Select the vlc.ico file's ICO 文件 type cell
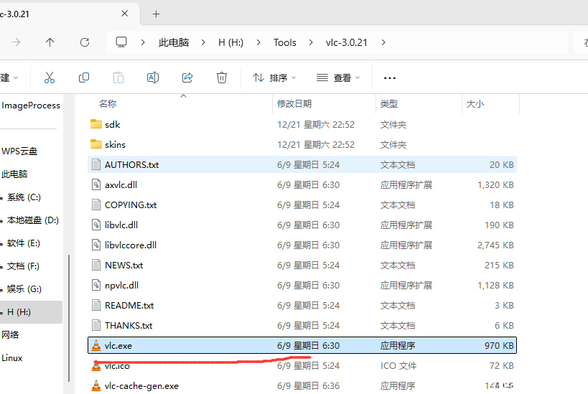This screenshot has height=394, width=588. [398, 365]
